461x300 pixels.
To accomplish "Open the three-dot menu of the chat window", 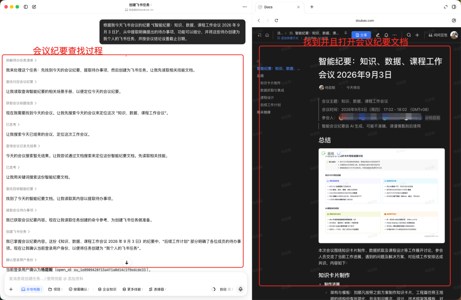I will point(245,7).
